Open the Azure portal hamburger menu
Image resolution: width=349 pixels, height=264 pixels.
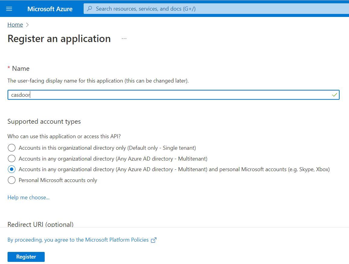click(x=9, y=9)
